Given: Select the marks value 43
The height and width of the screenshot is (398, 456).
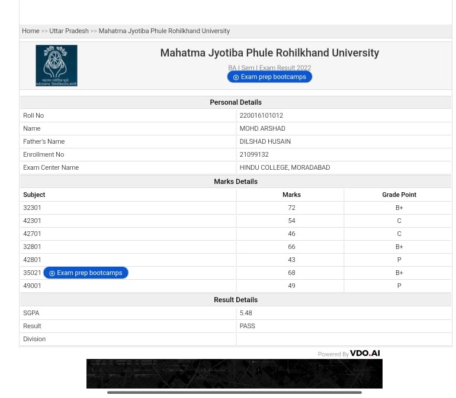Looking at the screenshot, I should [x=291, y=260].
